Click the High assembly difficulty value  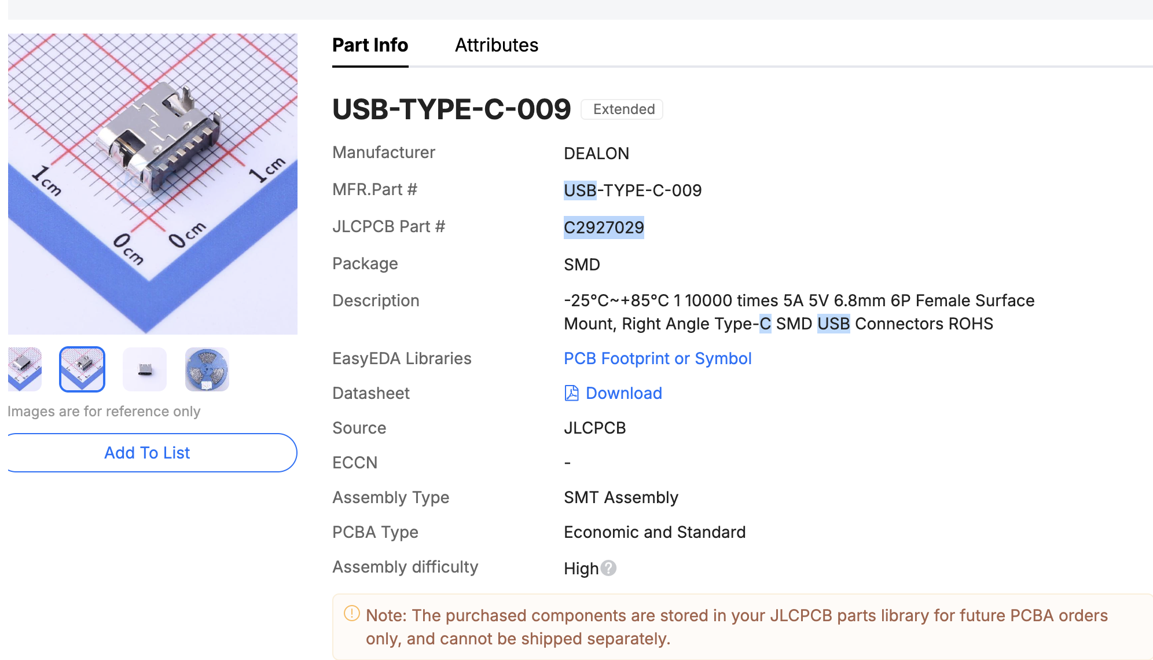point(581,569)
